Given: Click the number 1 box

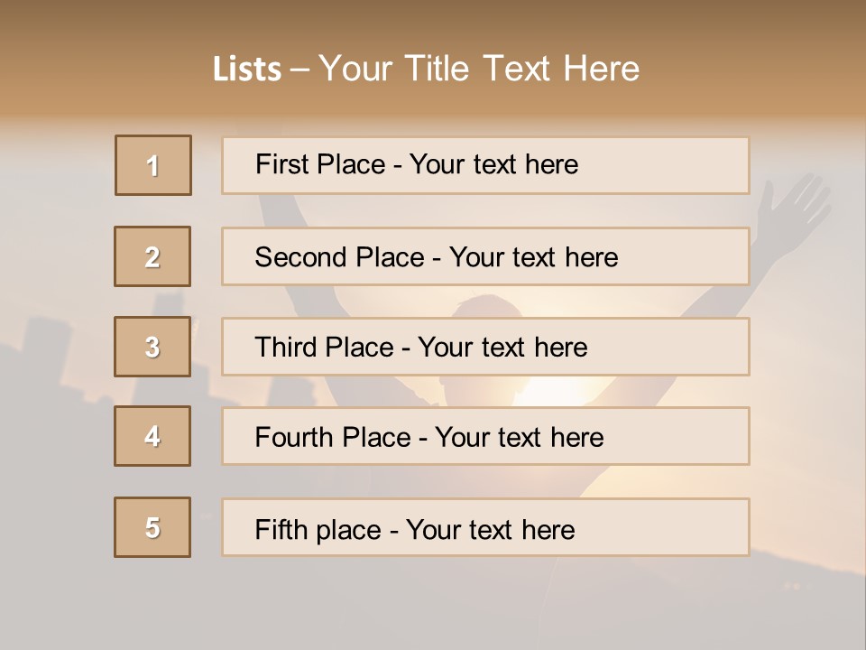Looking at the screenshot, I should click(153, 165).
